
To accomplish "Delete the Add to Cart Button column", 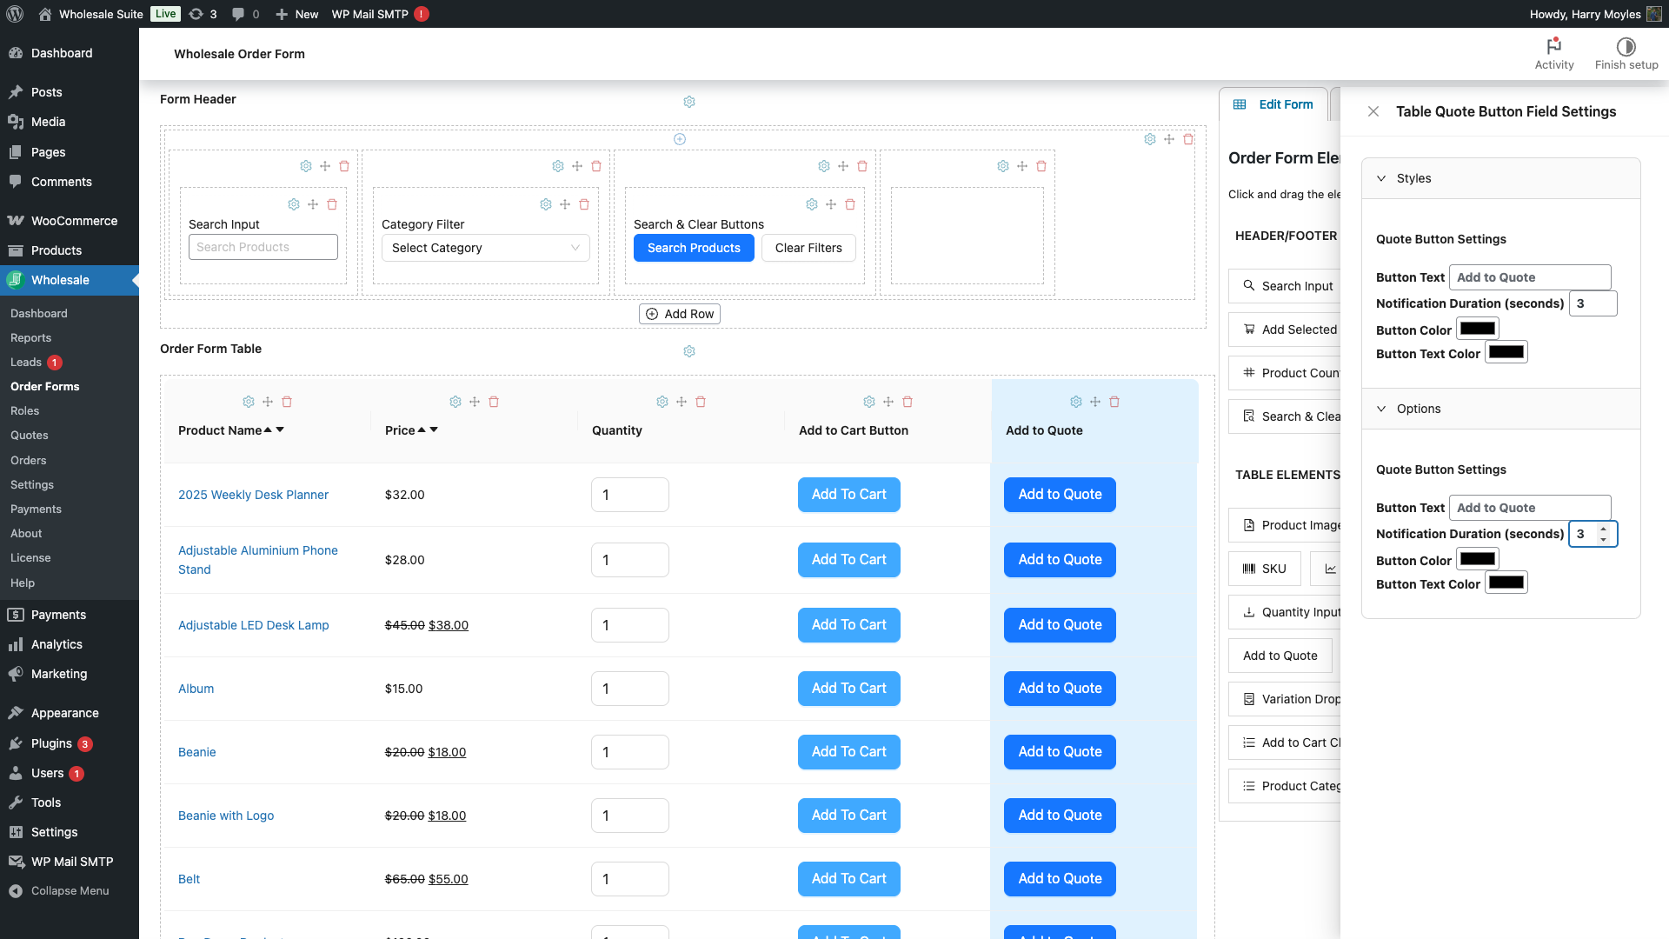I will pos(908,402).
